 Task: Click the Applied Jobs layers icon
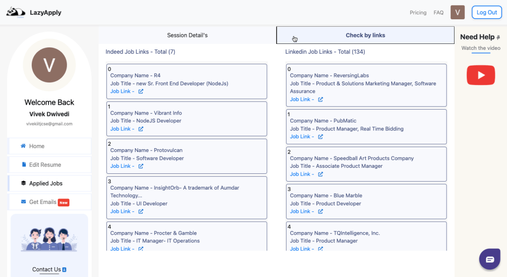tap(23, 183)
